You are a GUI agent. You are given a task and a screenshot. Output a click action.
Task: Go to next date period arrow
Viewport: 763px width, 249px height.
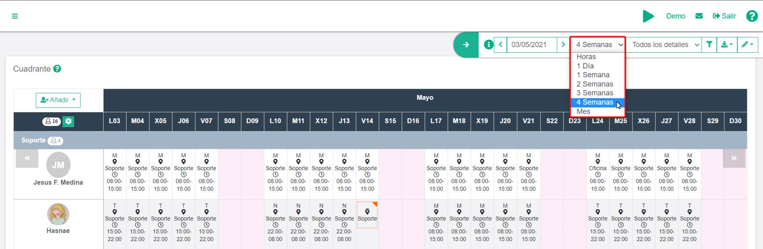click(x=563, y=45)
